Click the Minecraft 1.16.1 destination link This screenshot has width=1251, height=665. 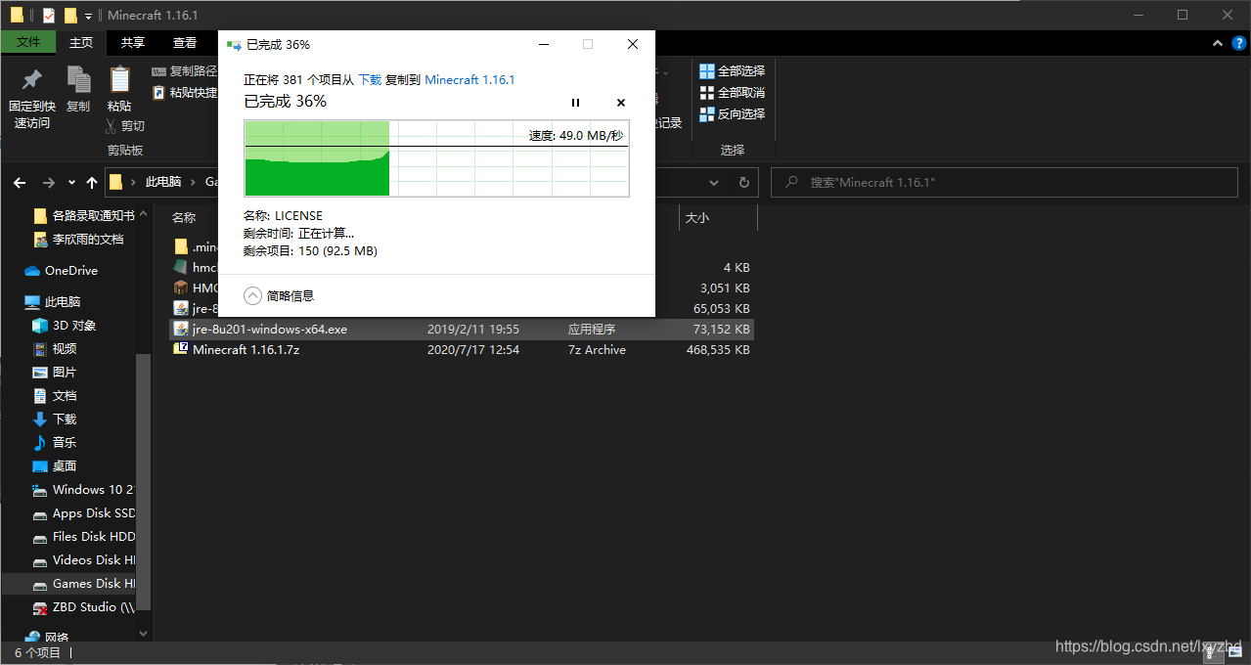coord(469,80)
